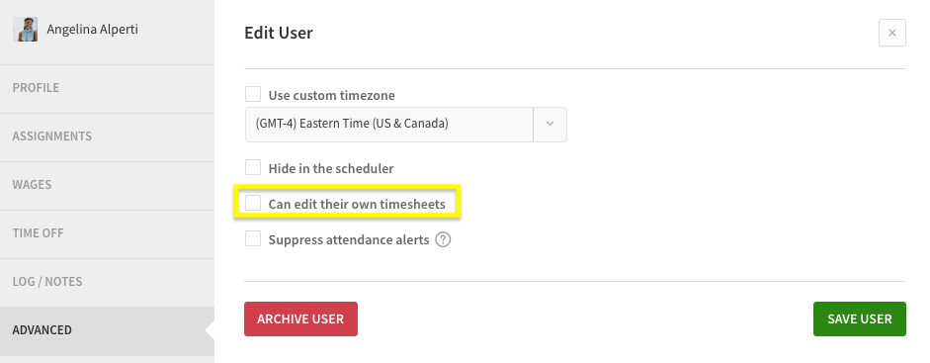Screen dimensions: 930x363
Task: Save changes with Save User button
Action: click(x=860, y=319)
